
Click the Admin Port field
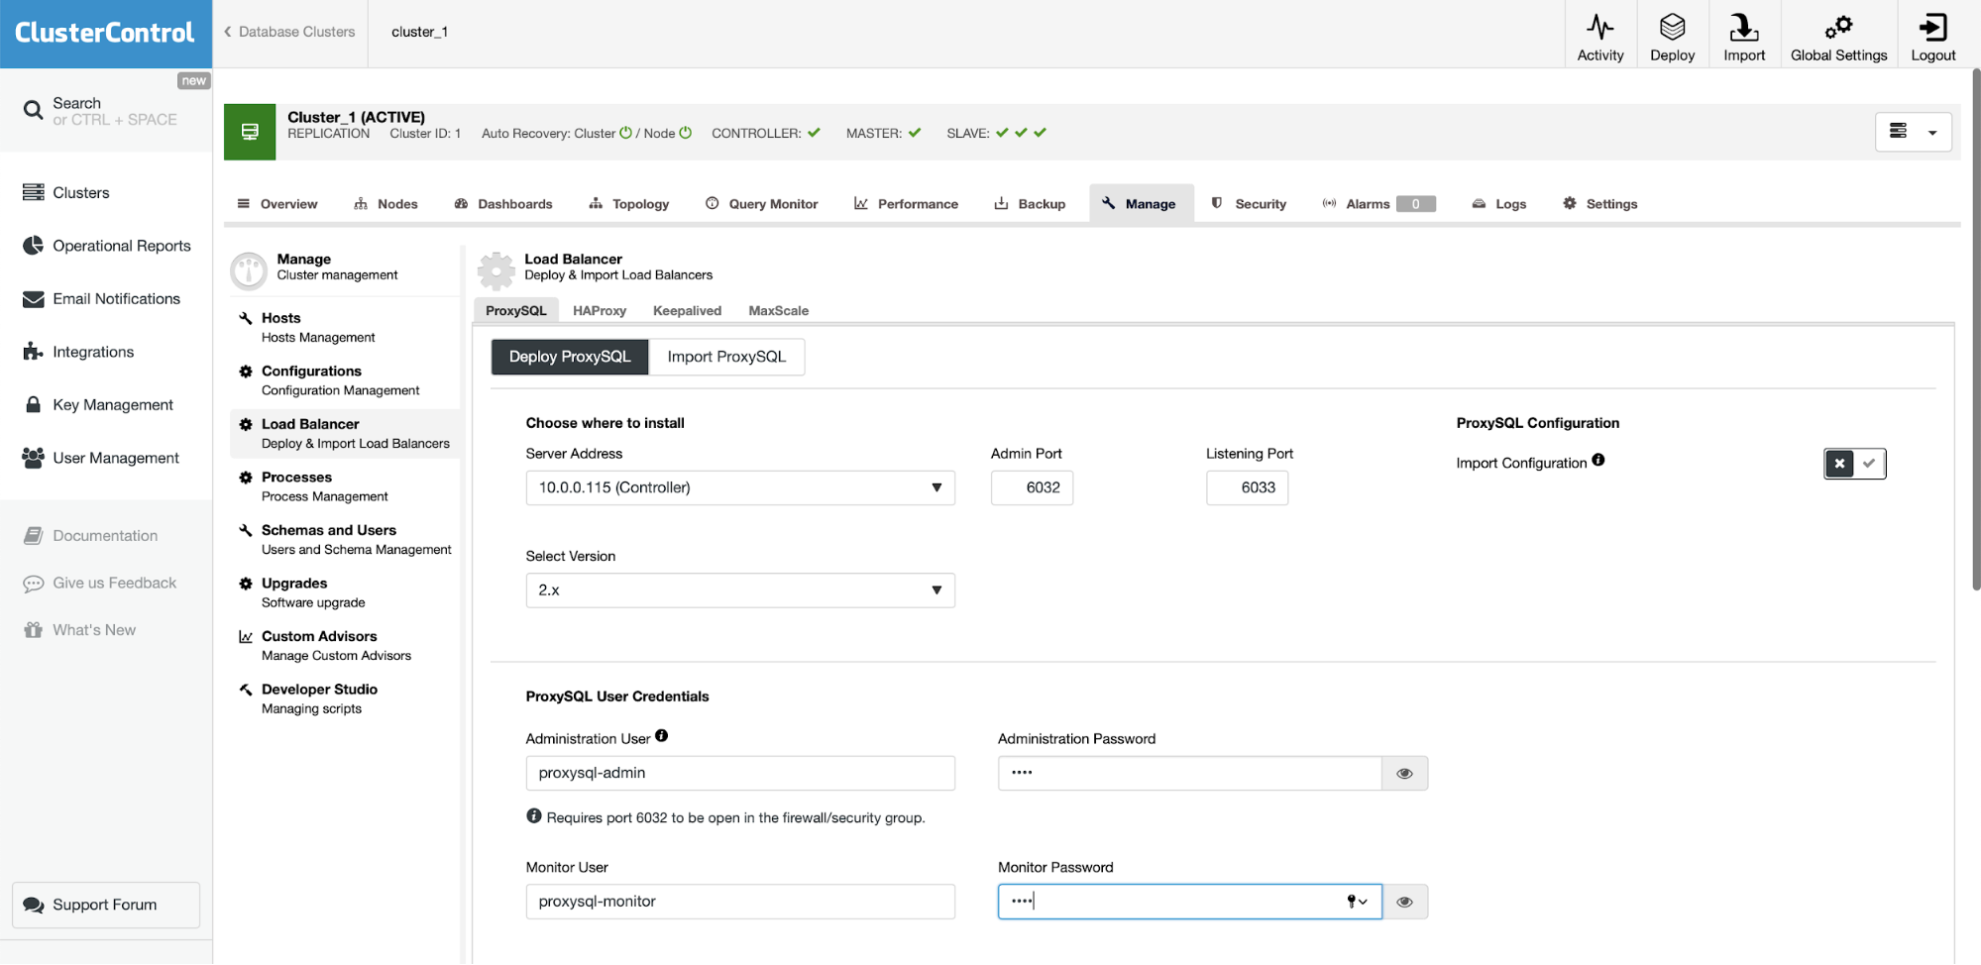(x=1032, y=487)
